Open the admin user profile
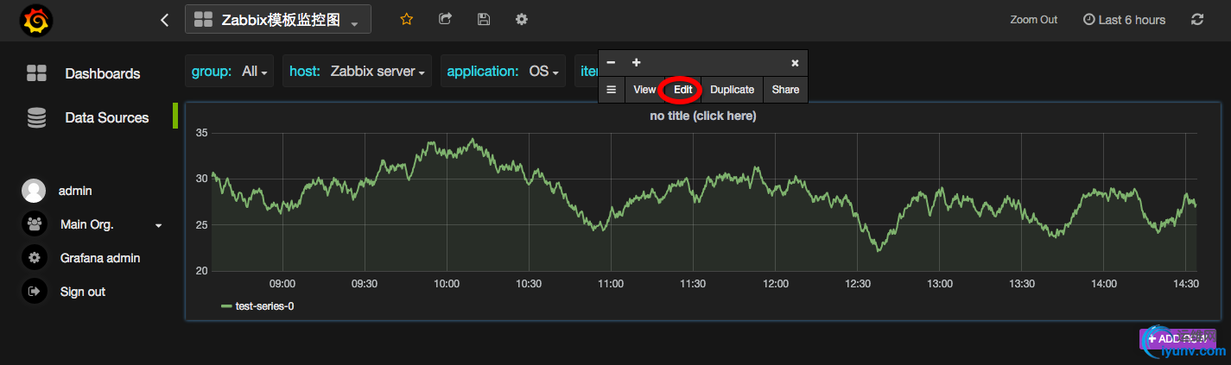The height and width of the screenshot is (365, 1231). coord(75,191)
